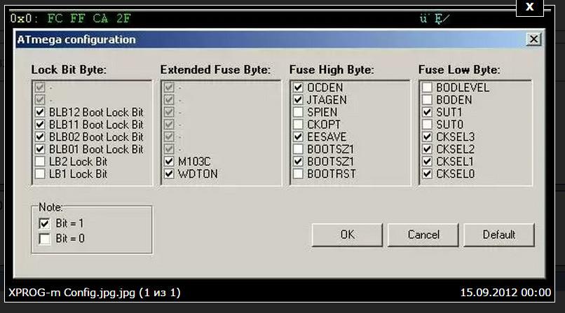565x313 pixels.
Task: Restore fuse settings with Default button
Action: (x=498, y=235)
